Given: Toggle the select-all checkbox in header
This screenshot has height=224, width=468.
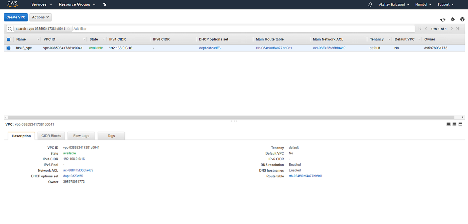Looking at the screenshot, I should point(8,39).
